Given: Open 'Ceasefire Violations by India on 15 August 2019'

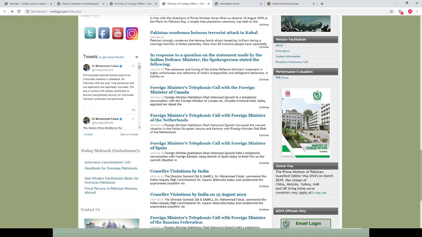Looking at the screenshot, I should tap(198, 195).
